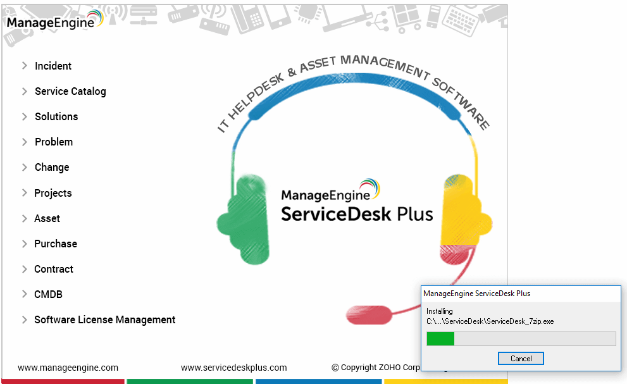Screen dimensions: 627x384
Task: Expand the Projects chevron
Action: (x=25, y=193)
